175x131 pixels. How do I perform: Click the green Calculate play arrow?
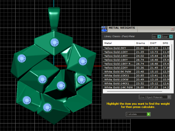coord(148,114)
